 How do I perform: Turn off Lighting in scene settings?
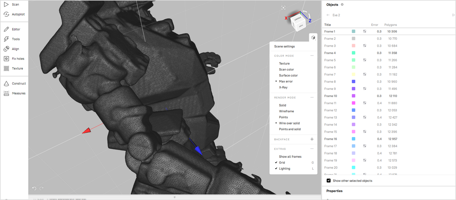point(284,169)
